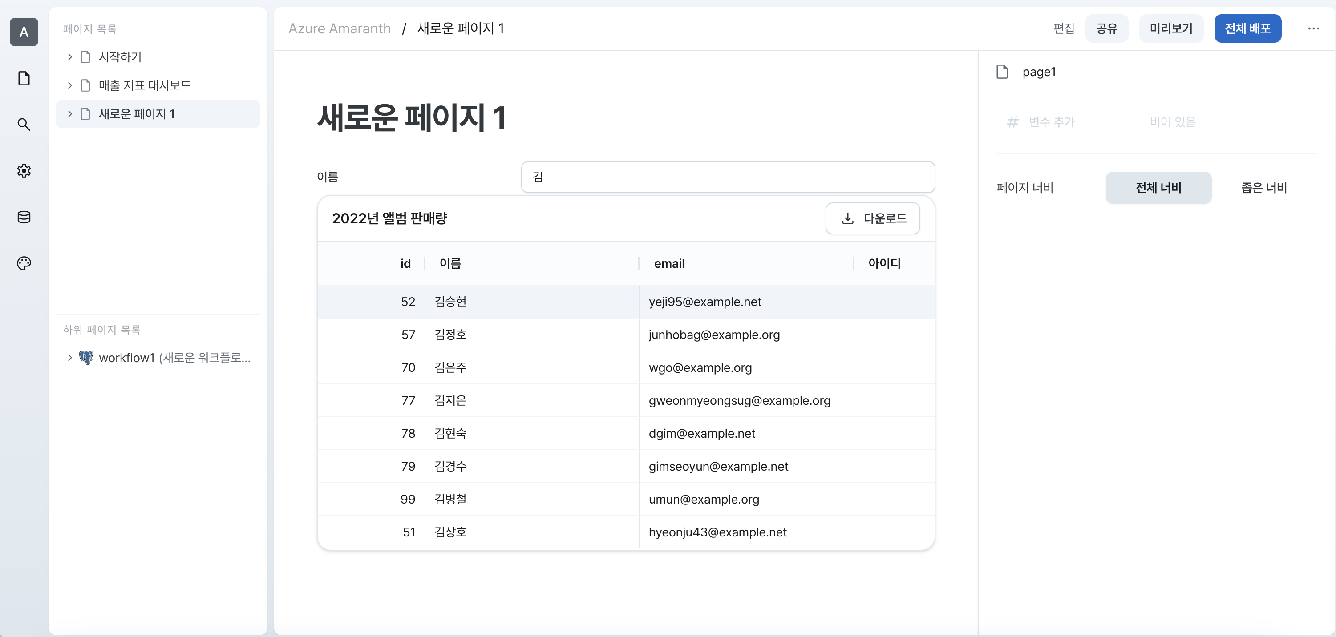Click the 공유 share button
Screen dimensions: 1336x637
tap(1106, 28)
